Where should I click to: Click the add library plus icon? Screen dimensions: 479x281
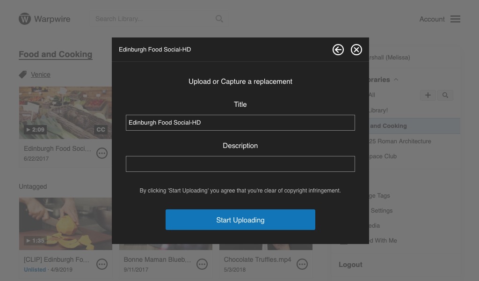coord(428,95)
